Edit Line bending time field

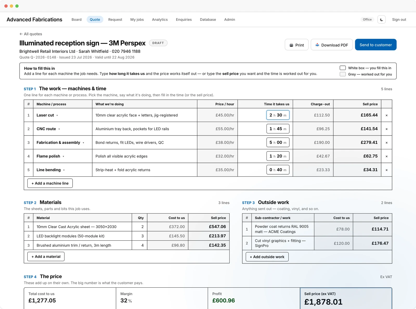click(278, 170)
